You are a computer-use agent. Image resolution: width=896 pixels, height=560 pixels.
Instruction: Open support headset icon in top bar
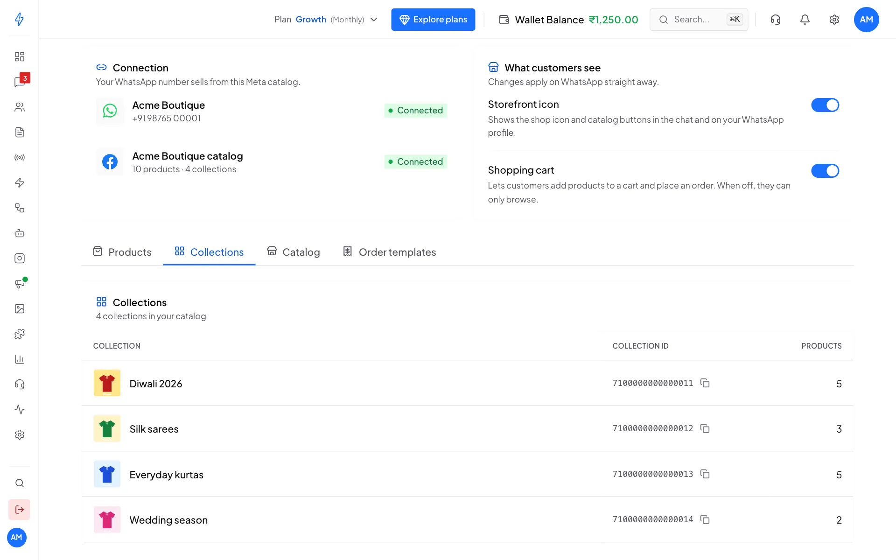[775, 19]
